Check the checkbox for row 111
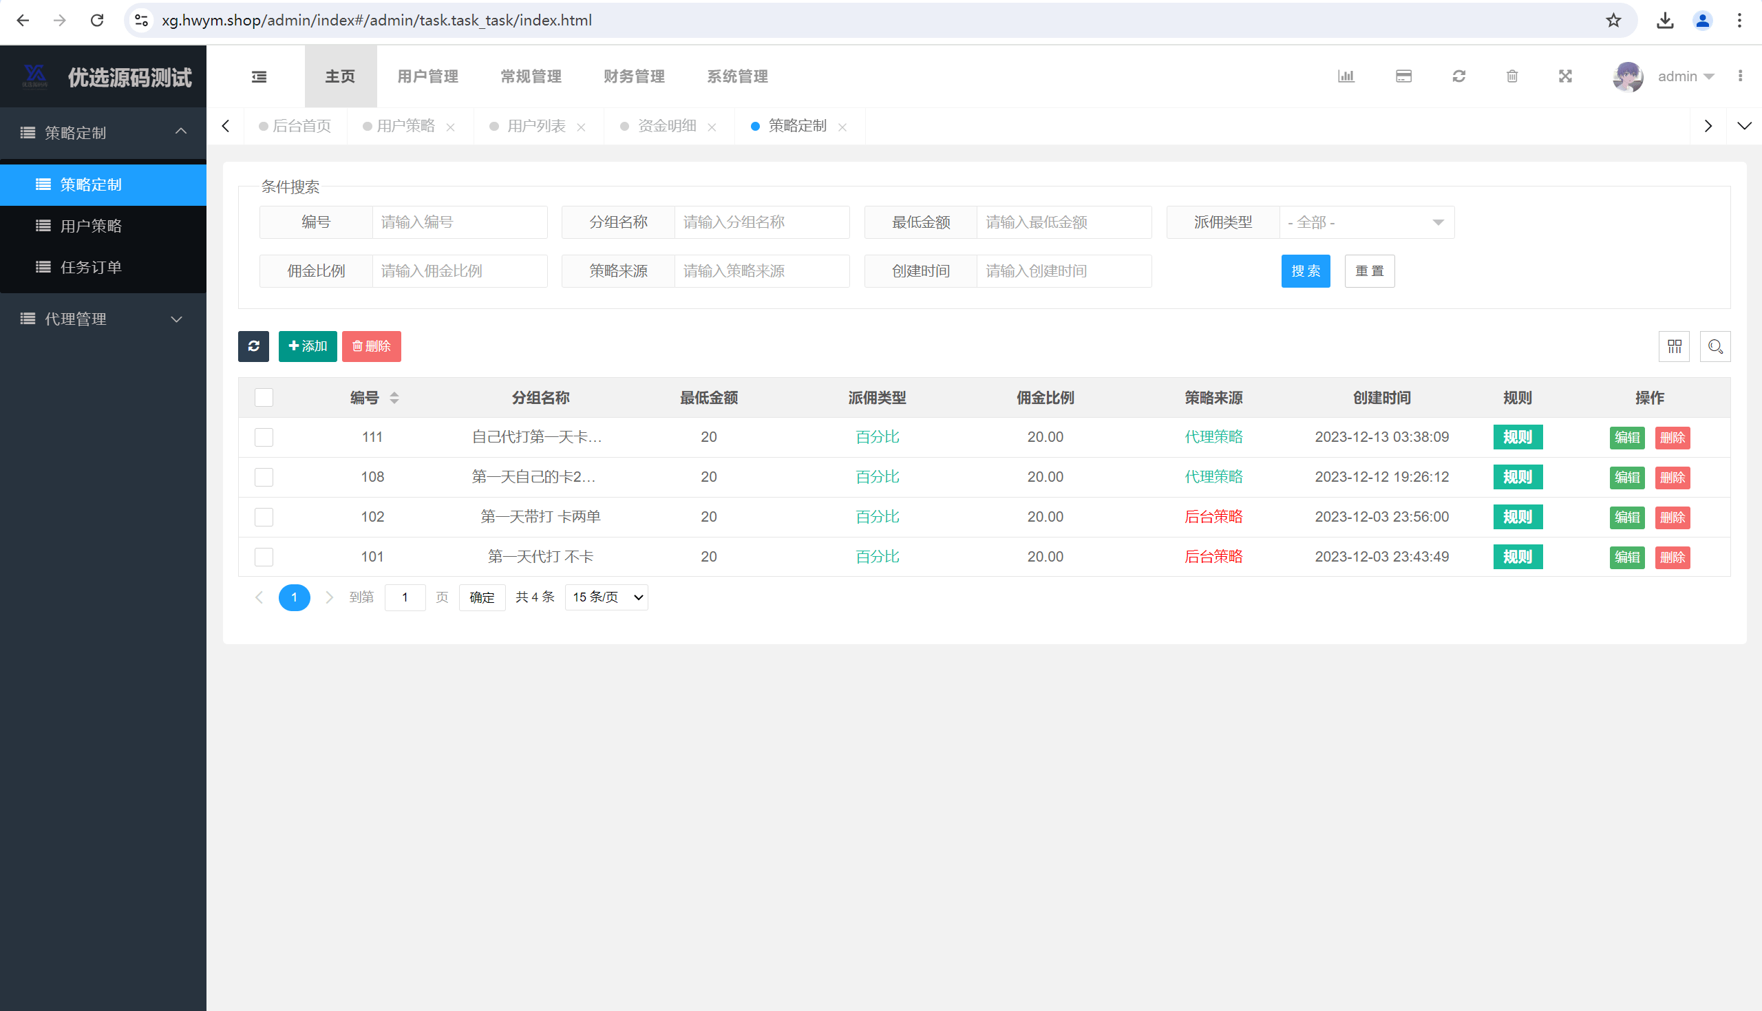Image resolution: width=1762 pixels, height=1011 pixels. coord(264,437)
